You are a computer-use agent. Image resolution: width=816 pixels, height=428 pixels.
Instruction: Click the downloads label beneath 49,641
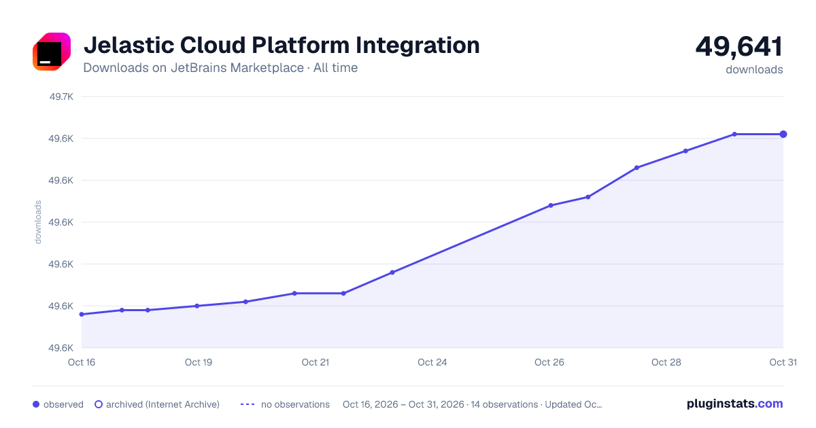tap(754, 69)
